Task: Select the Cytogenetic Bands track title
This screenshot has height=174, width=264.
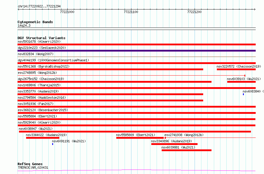Action: tap(35, 22)
